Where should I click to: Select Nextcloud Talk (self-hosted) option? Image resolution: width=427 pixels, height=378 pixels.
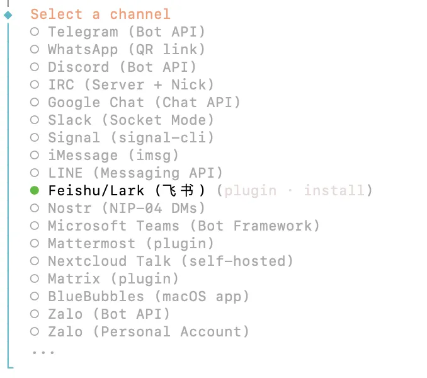point(35,261)
